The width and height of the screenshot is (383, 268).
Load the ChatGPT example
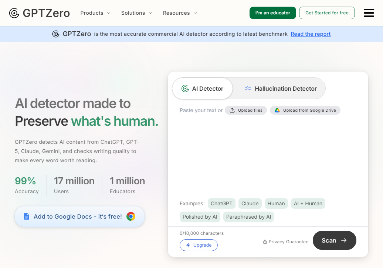[x=221, y=203]
